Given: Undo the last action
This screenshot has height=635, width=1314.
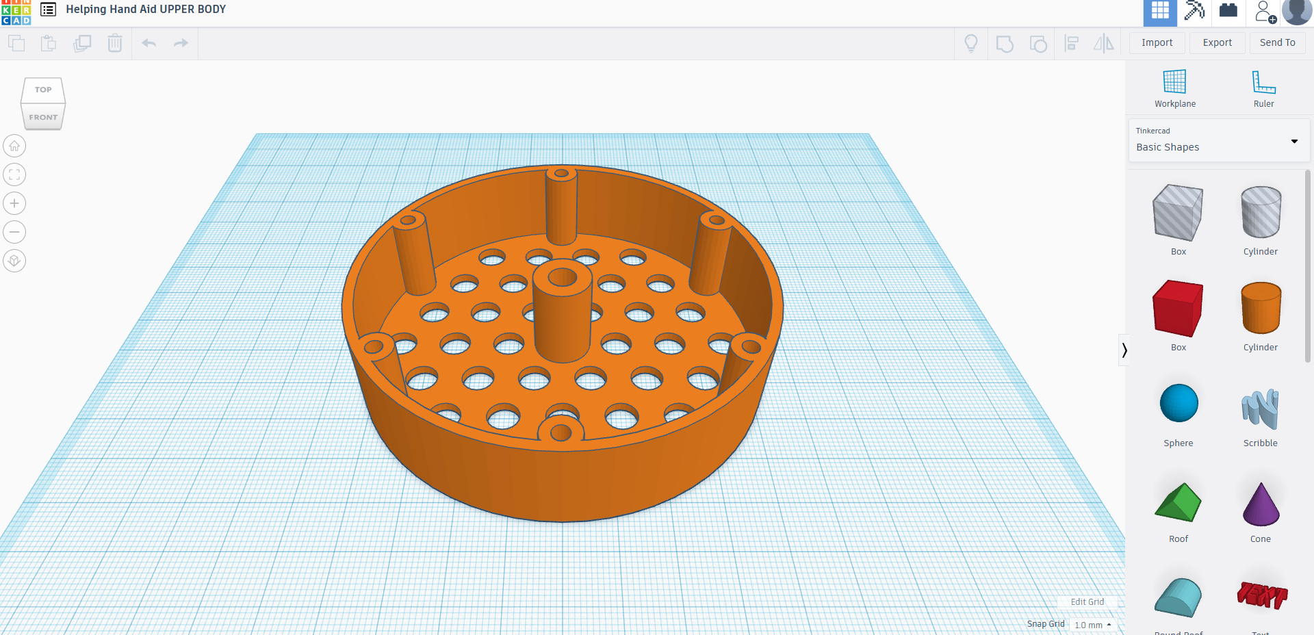Looking at the screenshot, I should (149, 44).
